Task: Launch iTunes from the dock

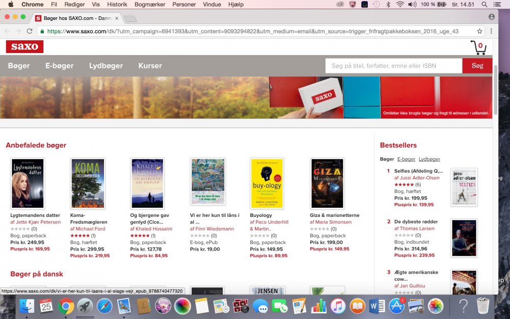Action: pyautogui.click(x=338, y=306)
